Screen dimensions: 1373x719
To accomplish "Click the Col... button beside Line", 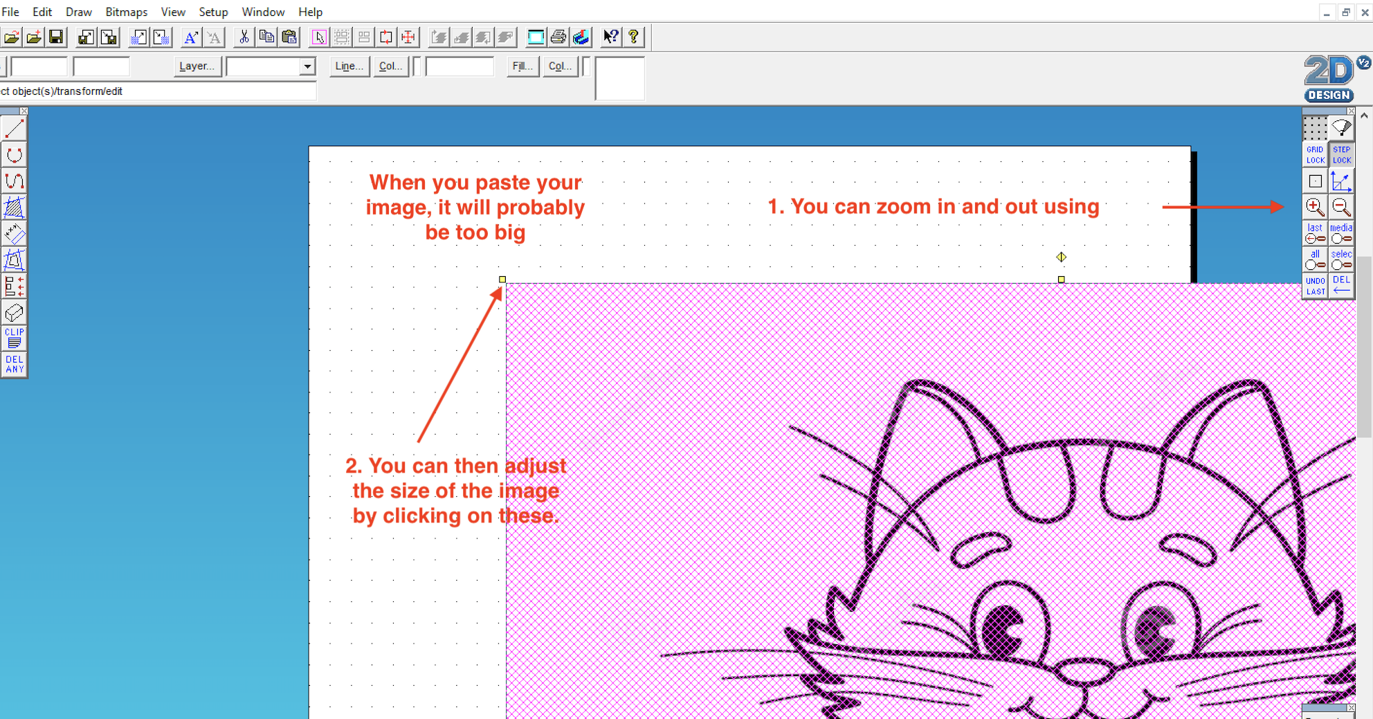I will tap(390, 66).
